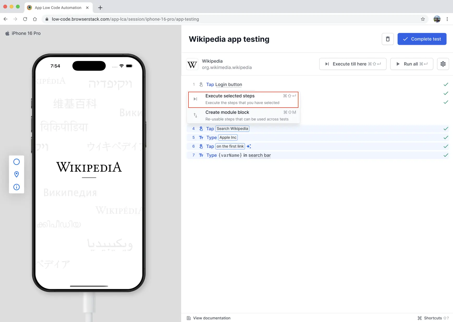Bookmark page with the star icon
The height and width of the screenshot is (322, 453).
[423, 19]
